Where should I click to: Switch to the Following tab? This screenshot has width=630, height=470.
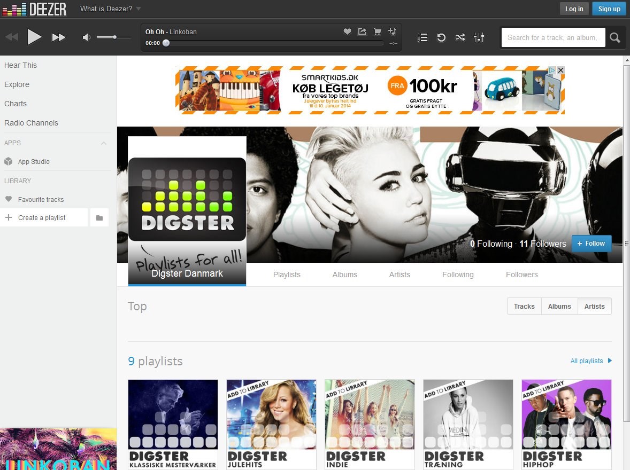(458, 275)
